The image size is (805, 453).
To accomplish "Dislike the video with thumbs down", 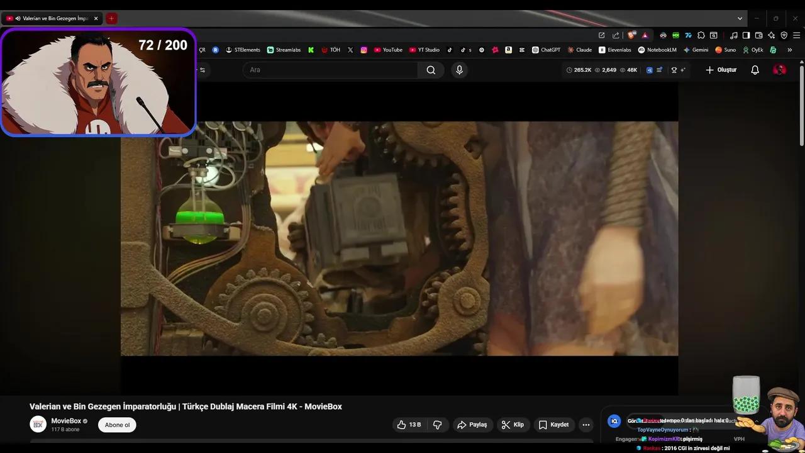I will click(x=437, y=425).
